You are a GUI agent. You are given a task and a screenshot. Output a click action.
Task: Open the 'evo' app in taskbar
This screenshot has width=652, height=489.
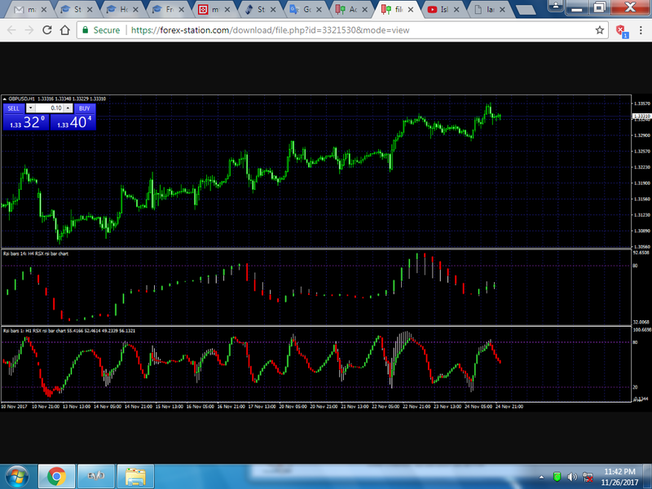tap(96, 477)
